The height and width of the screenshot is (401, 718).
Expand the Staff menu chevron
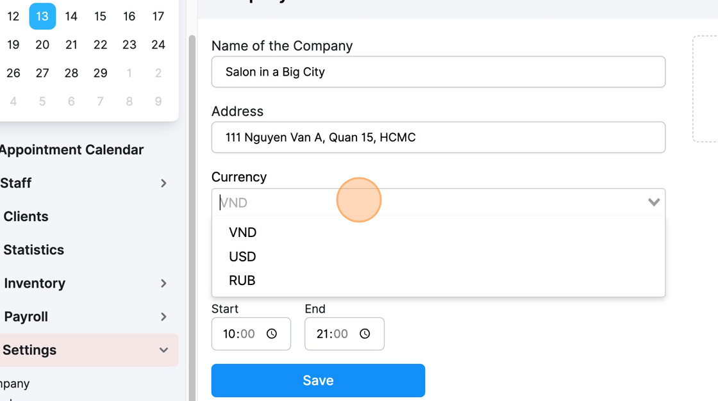click(163, 183)
